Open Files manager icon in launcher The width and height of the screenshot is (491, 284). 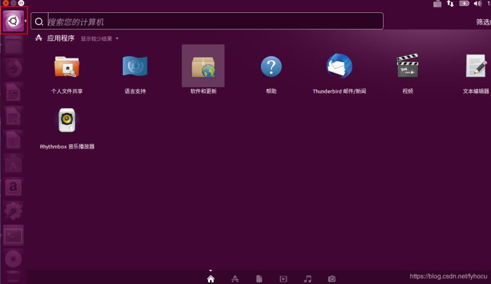coord(13,45)
